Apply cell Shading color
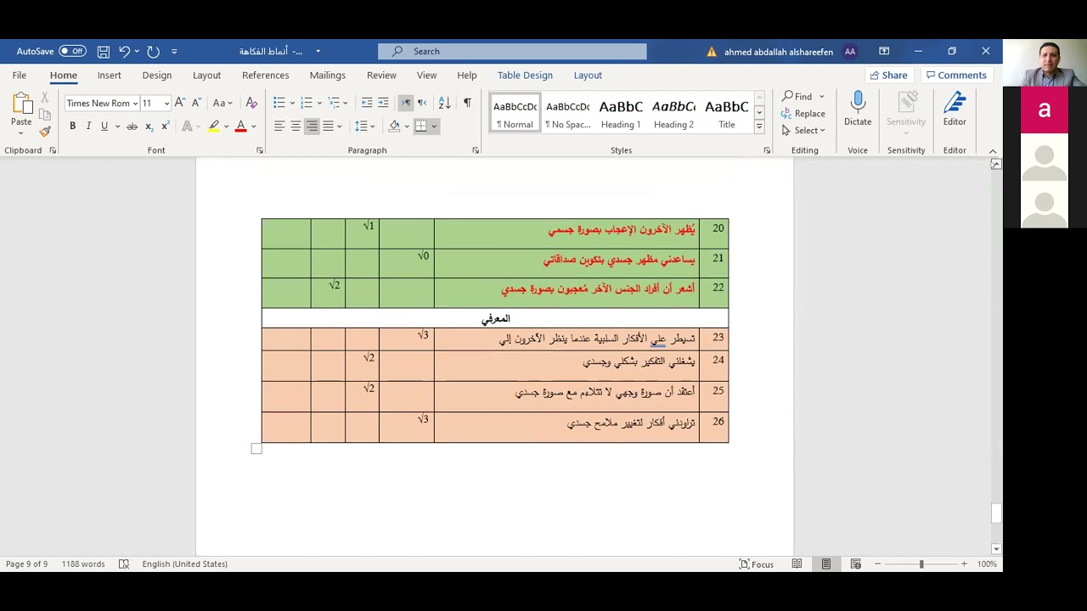Screen dimensions: 1087x611 click(x=394, y=126)
